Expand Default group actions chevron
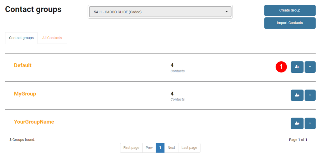320x156 pixels. [310, 67]
